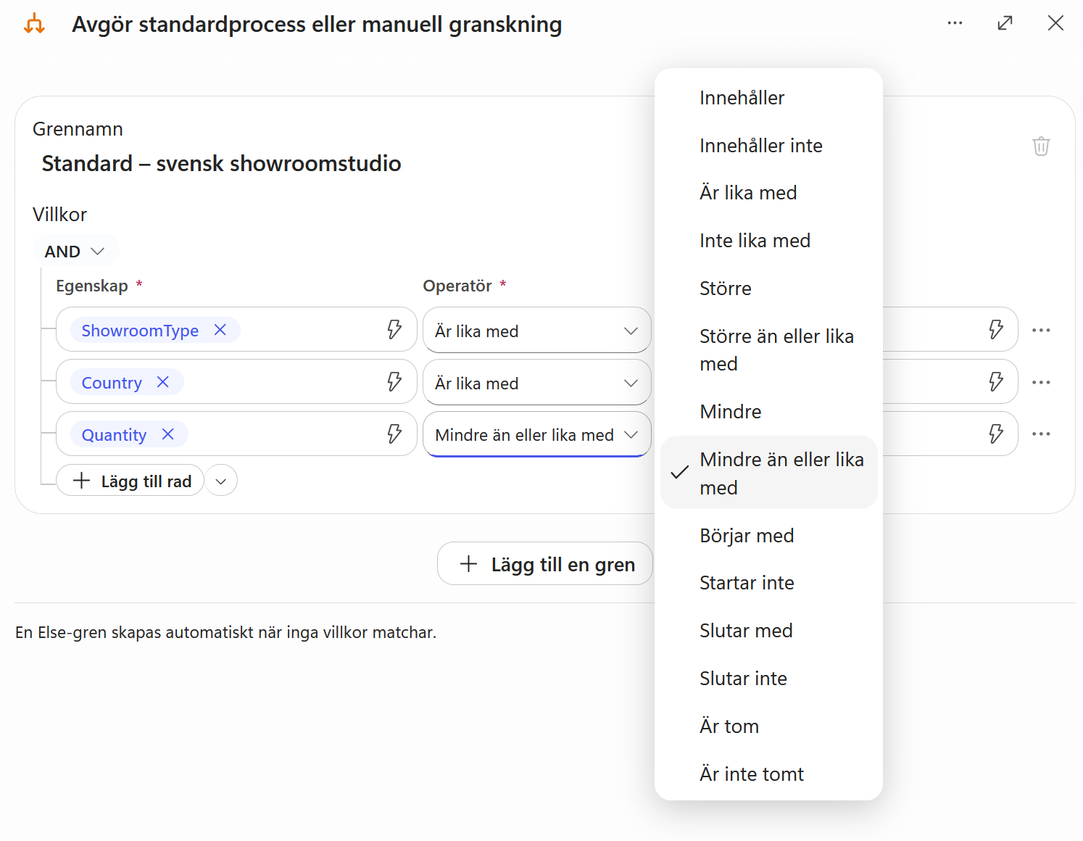Expand the panel to full screen
The width and height of the screenshot is (1083, 841).
click(1005, 23)
